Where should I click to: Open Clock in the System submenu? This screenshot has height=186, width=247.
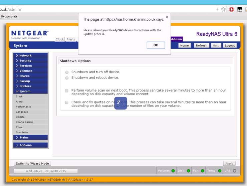pos(31,96)
